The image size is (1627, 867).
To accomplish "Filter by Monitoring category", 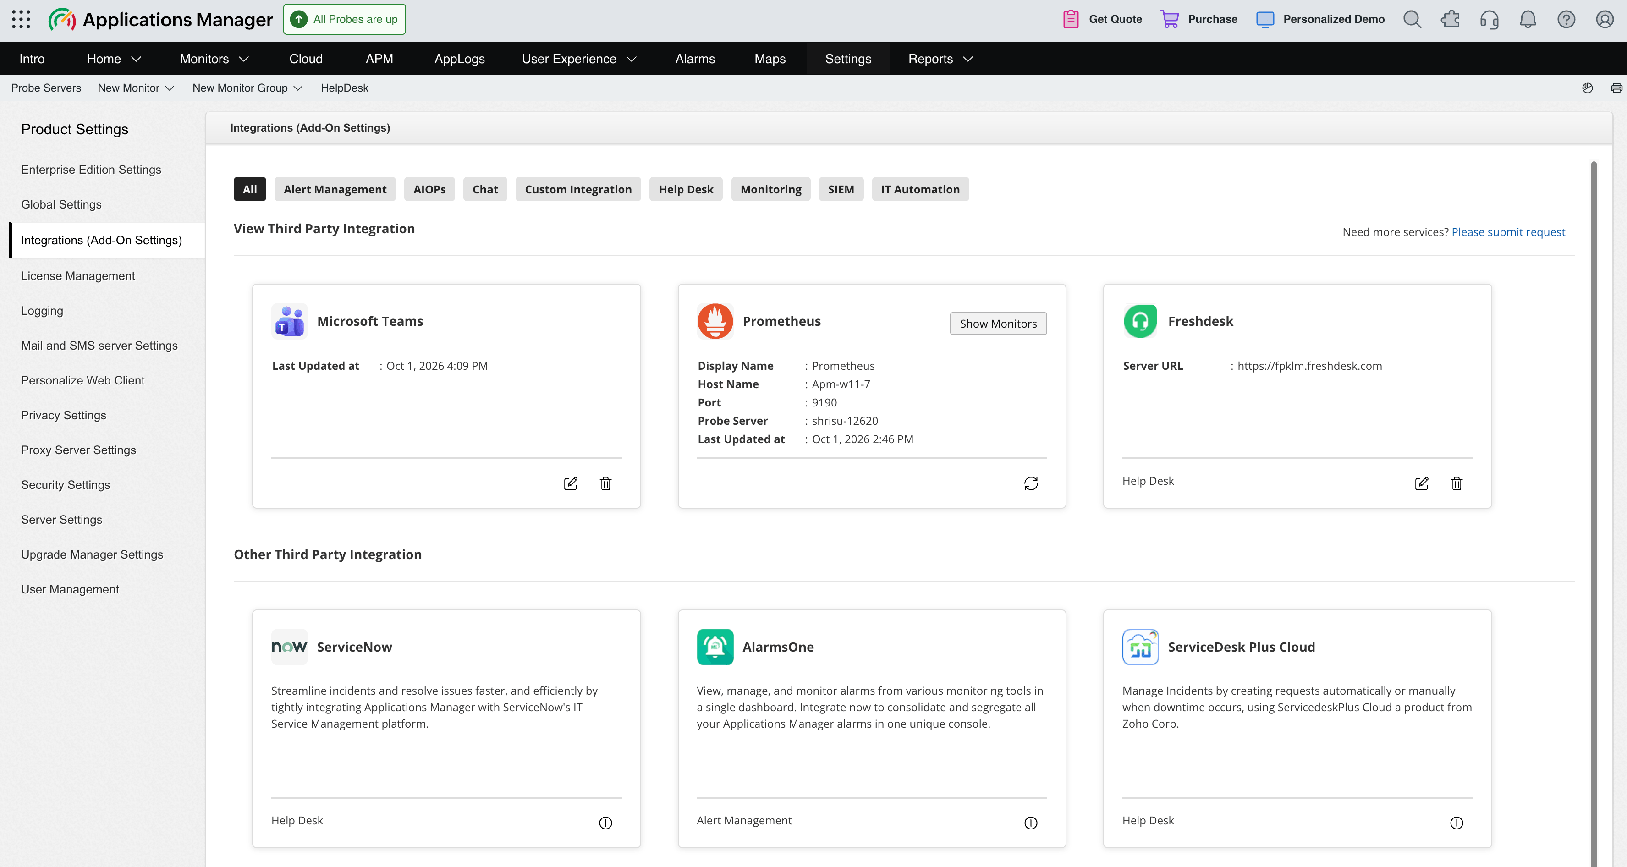I will click(x=770, y=189).
